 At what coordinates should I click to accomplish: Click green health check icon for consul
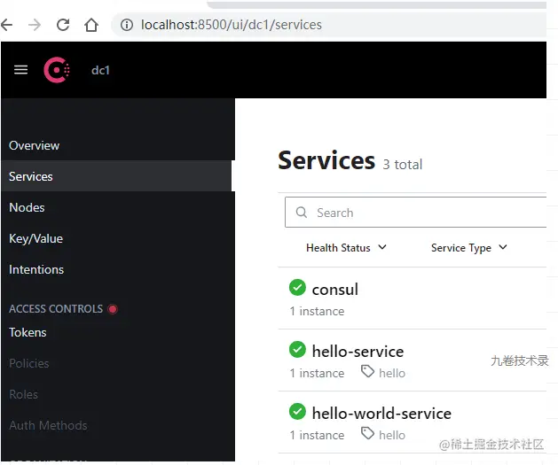click(297, 287)
